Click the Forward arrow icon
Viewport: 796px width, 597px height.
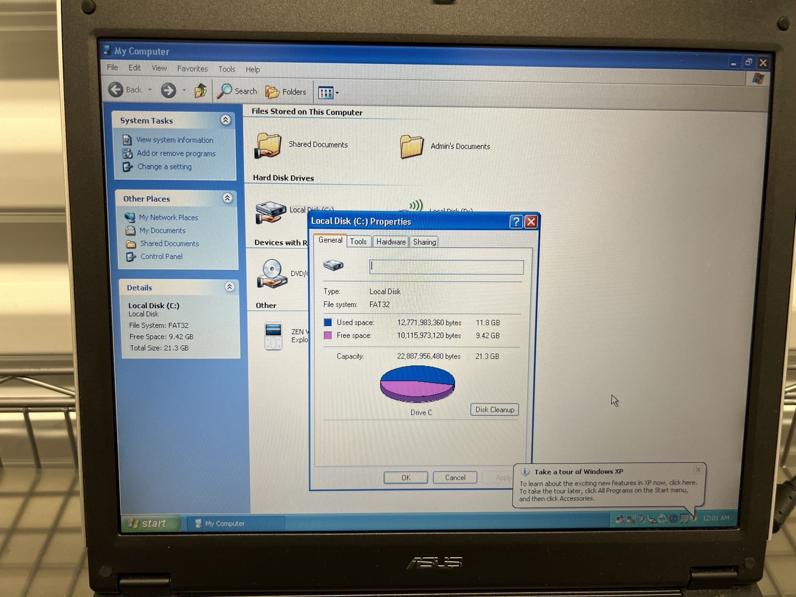point(169,90)
